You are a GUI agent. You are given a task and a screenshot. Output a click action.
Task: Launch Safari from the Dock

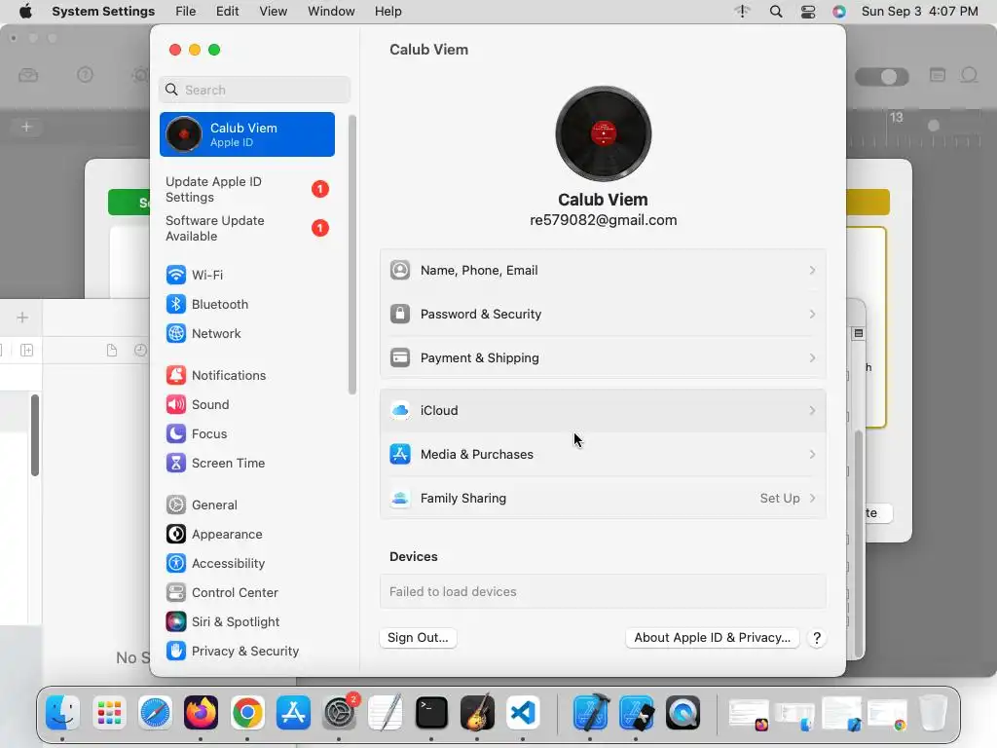coord(155,712)
